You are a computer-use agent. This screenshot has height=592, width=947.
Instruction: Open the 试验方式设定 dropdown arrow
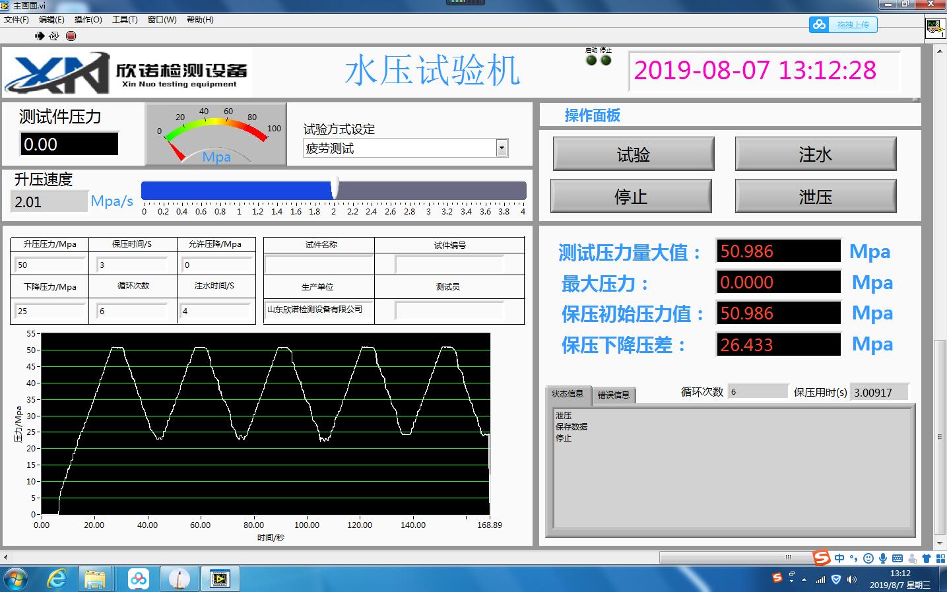(502, 148)
